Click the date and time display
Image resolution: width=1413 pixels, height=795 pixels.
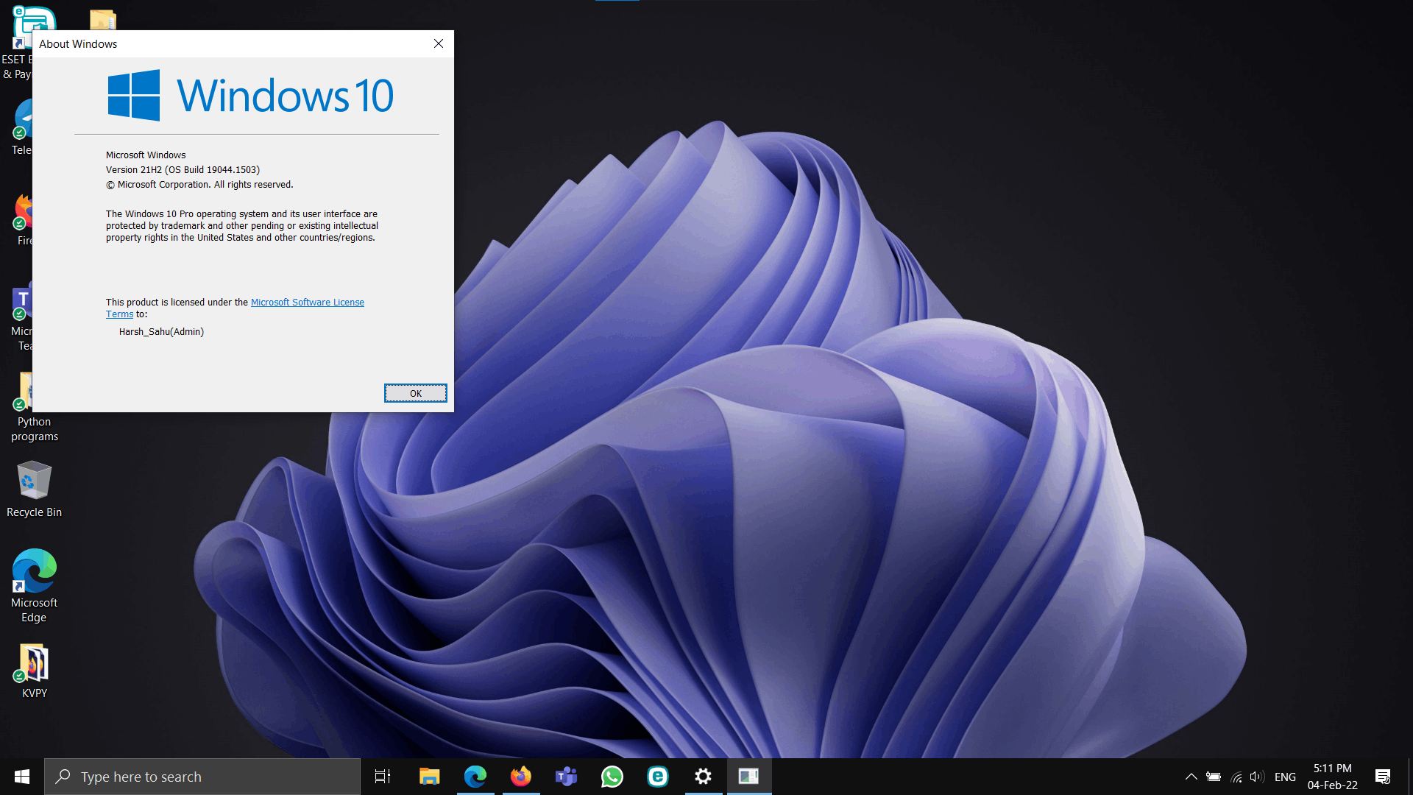click(x=1331, y=777)
